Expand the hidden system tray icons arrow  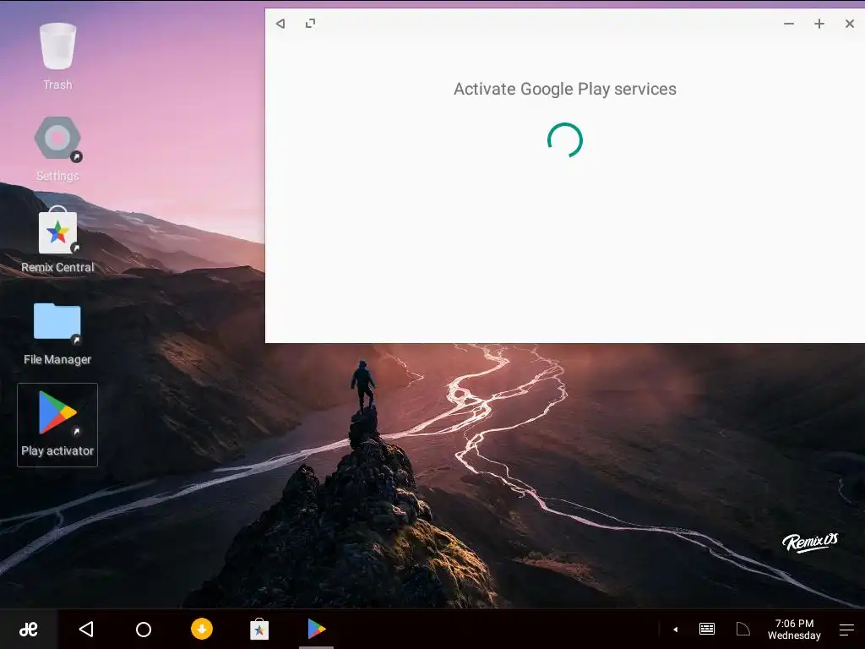click(675, 629)
